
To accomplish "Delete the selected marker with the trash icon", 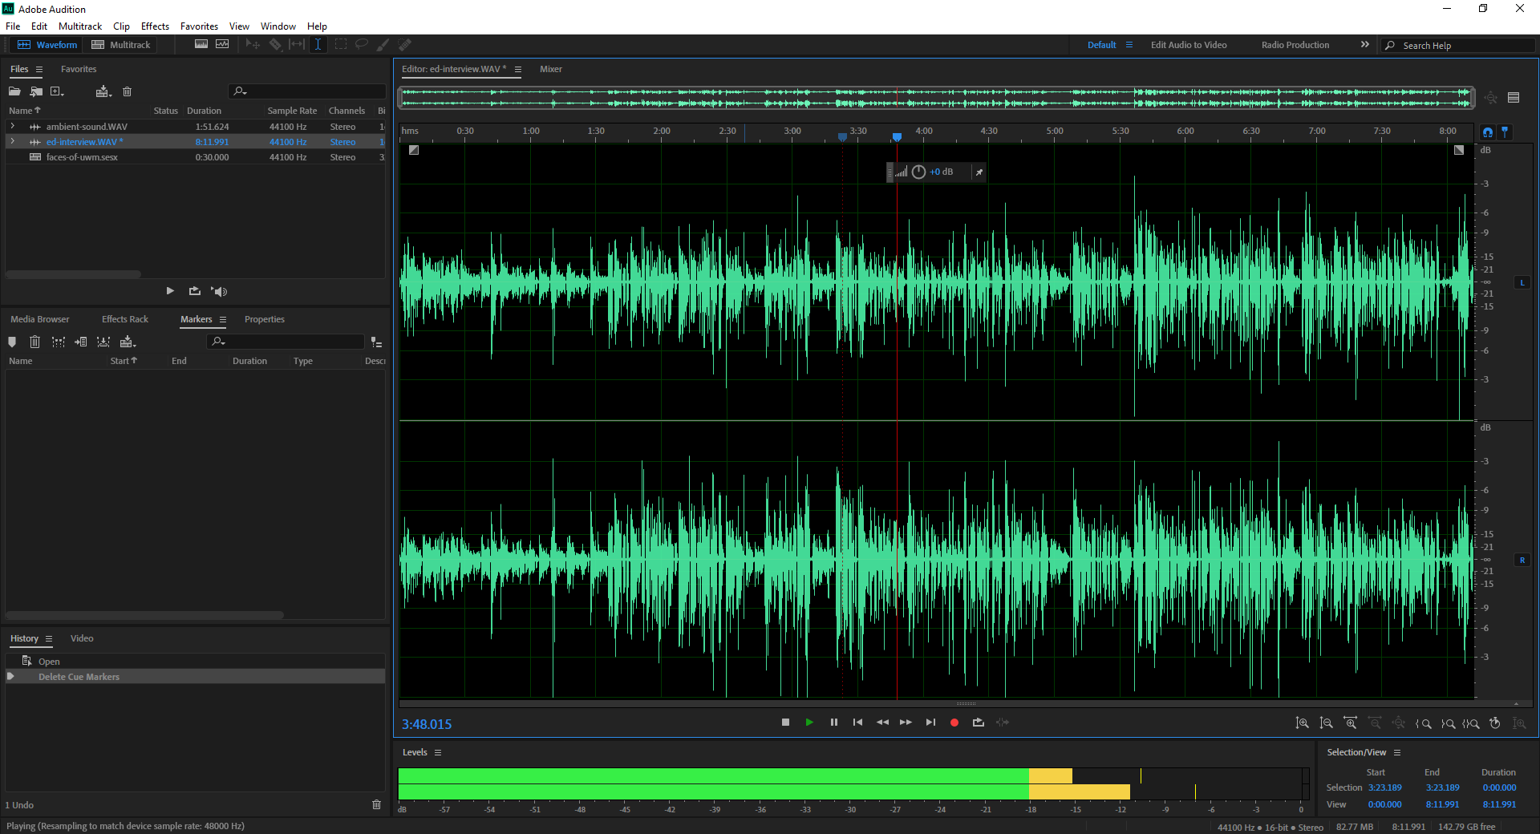I will [34, 342].
